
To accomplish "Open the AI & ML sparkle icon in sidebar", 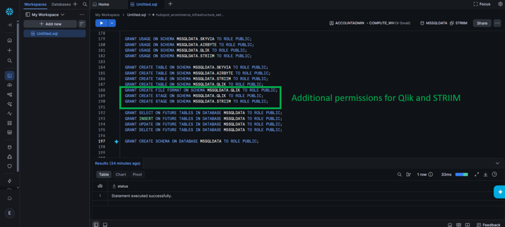I will [10, 104].
